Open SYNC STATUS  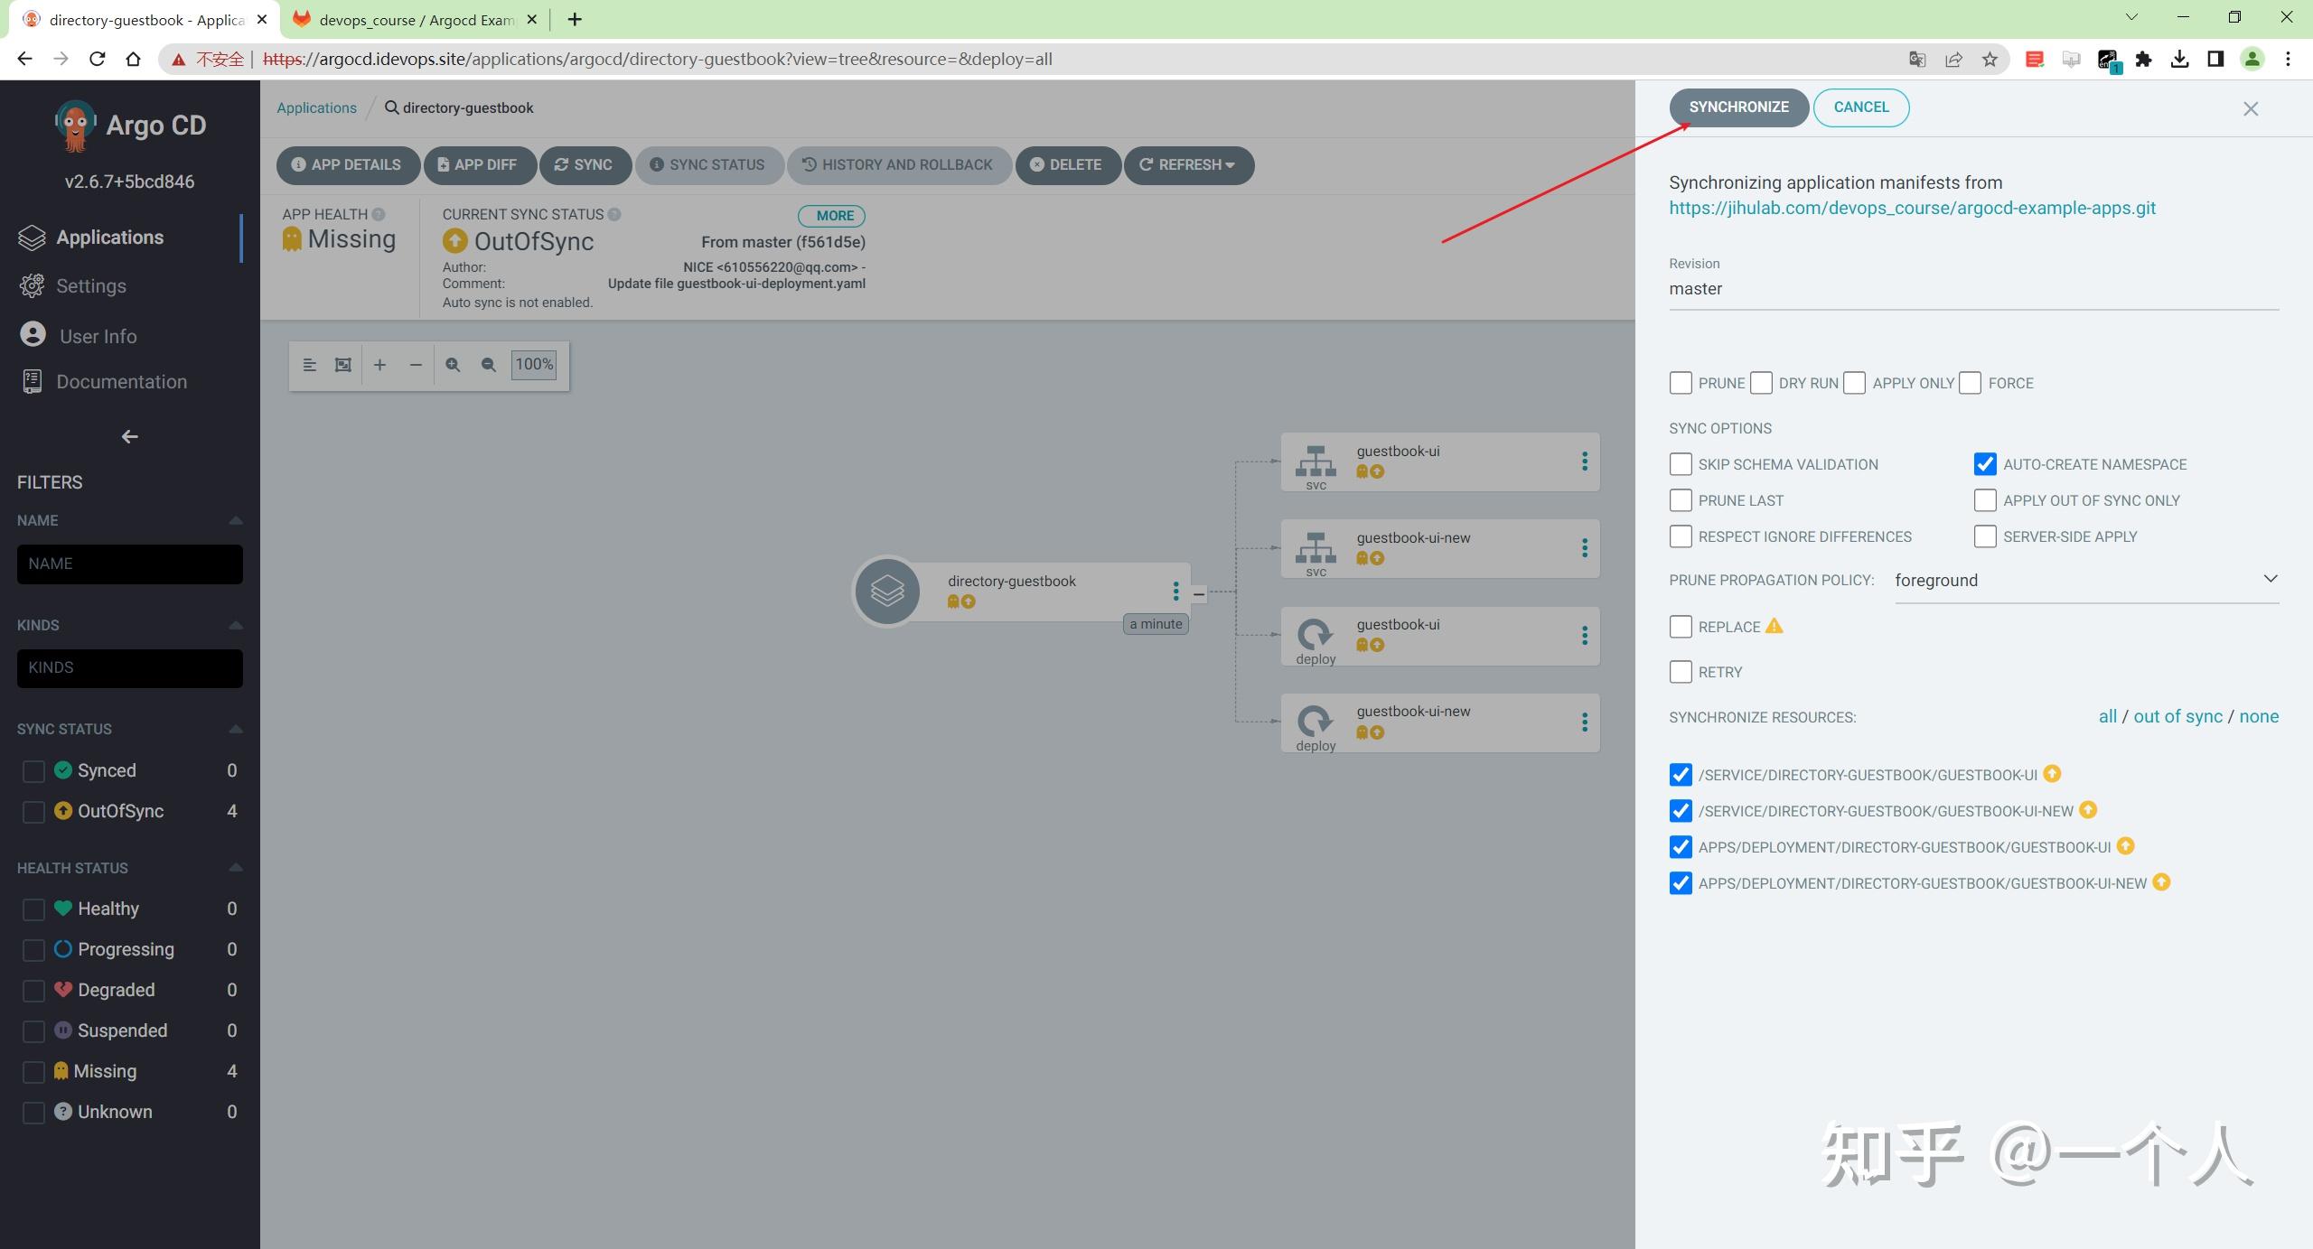(709, 165)
